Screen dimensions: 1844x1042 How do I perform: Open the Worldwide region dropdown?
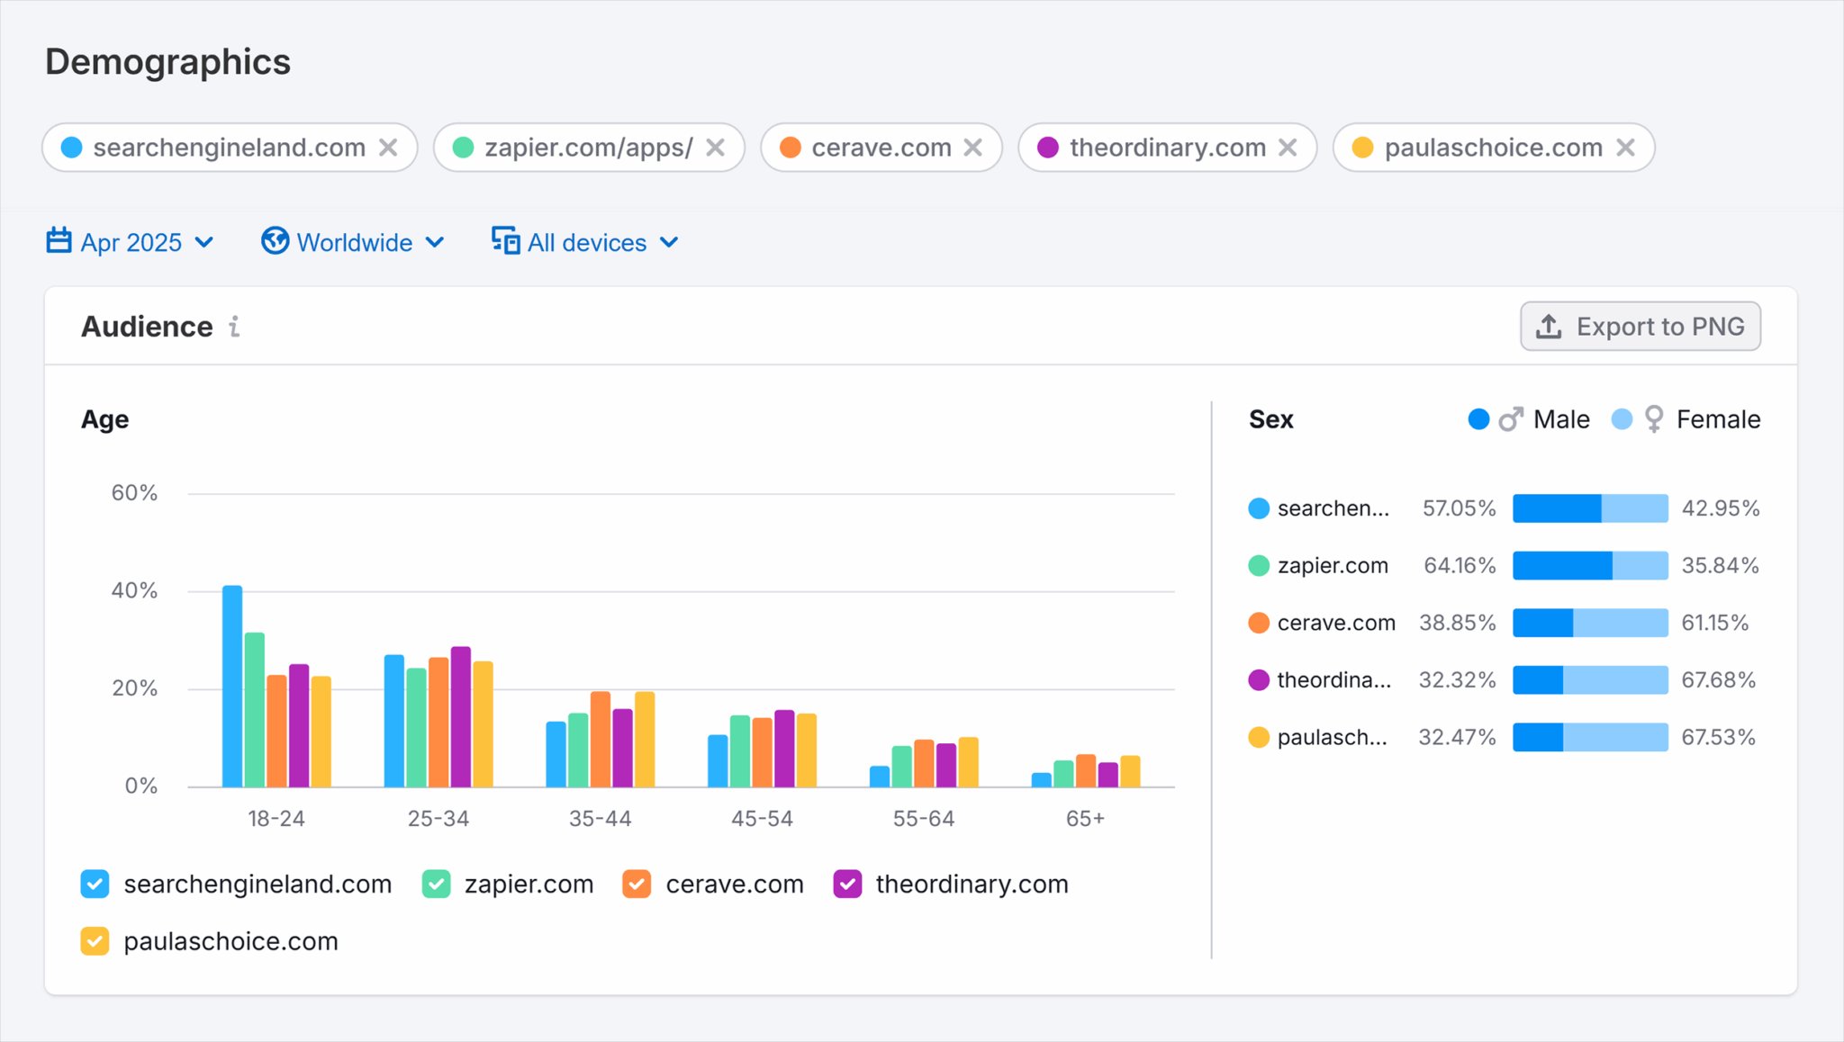pos(353,242)
